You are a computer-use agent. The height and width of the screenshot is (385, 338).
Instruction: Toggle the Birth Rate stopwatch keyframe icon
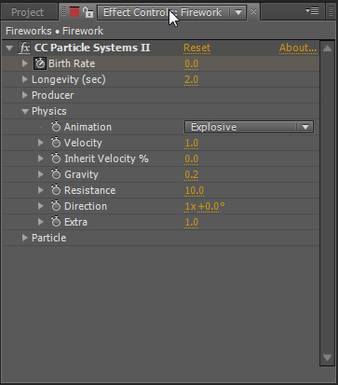click(40, 63)
